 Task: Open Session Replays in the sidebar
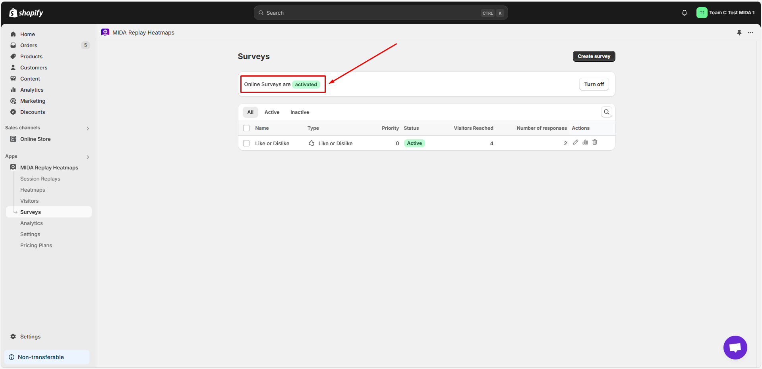pyautogui.click(x=40, y=179)
